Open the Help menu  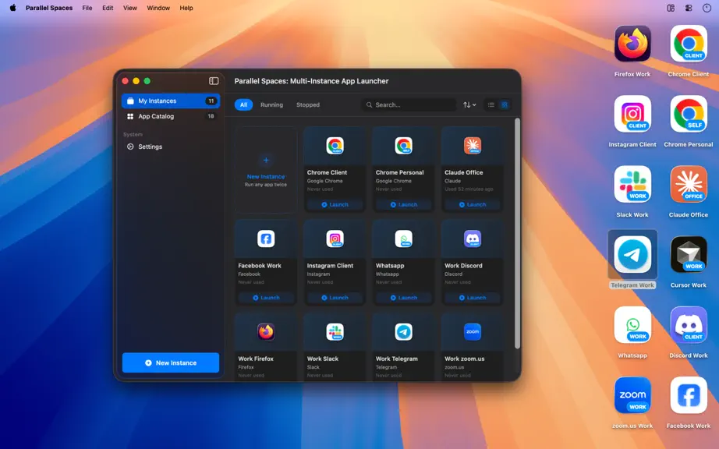(x=186, y=8)
